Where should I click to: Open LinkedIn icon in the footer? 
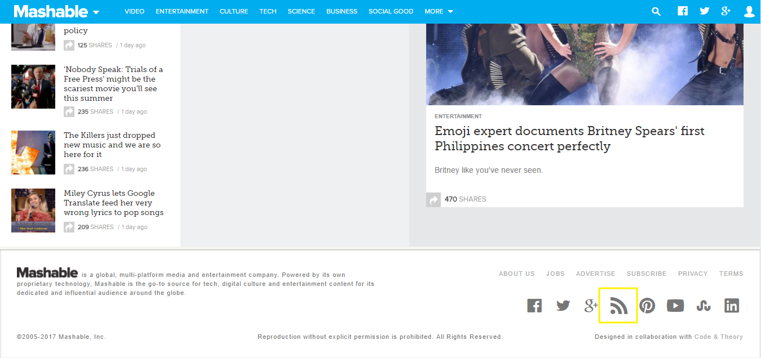732,306
